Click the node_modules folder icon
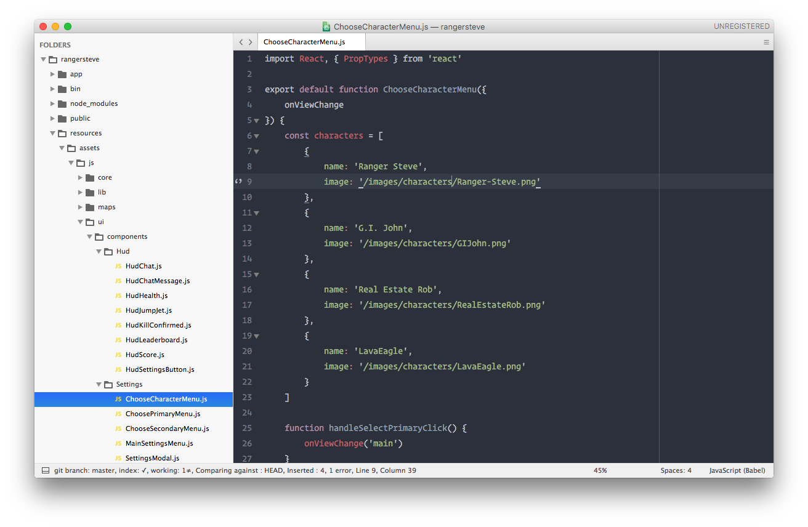808x527 pixels. [x=62, y=103]
